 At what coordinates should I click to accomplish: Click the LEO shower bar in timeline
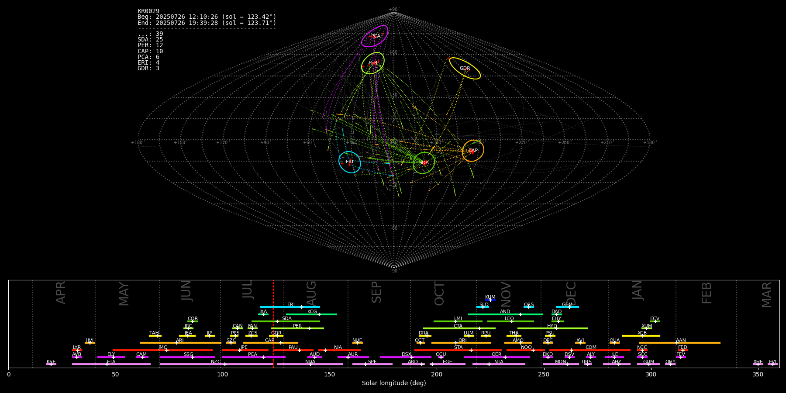(510, 321)
